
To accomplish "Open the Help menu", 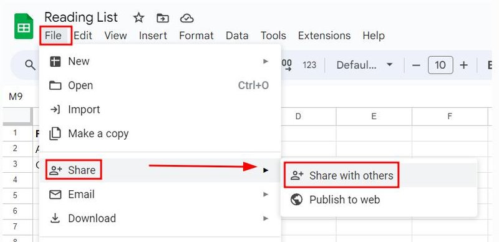I will tap(374, 36).
